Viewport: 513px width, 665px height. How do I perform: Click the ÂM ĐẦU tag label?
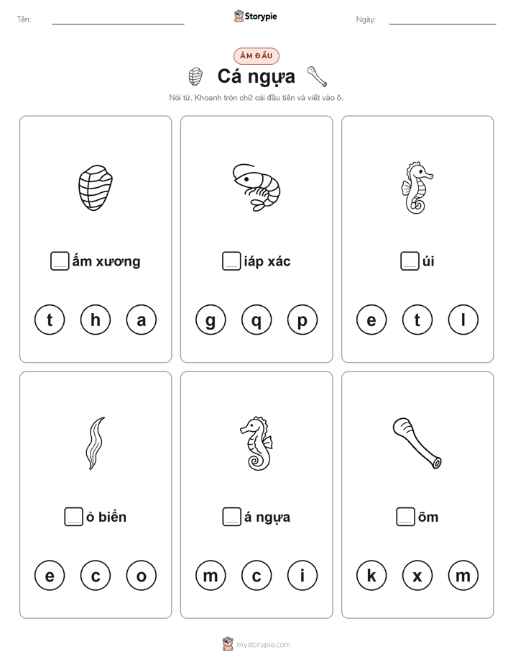click(256, 55)
